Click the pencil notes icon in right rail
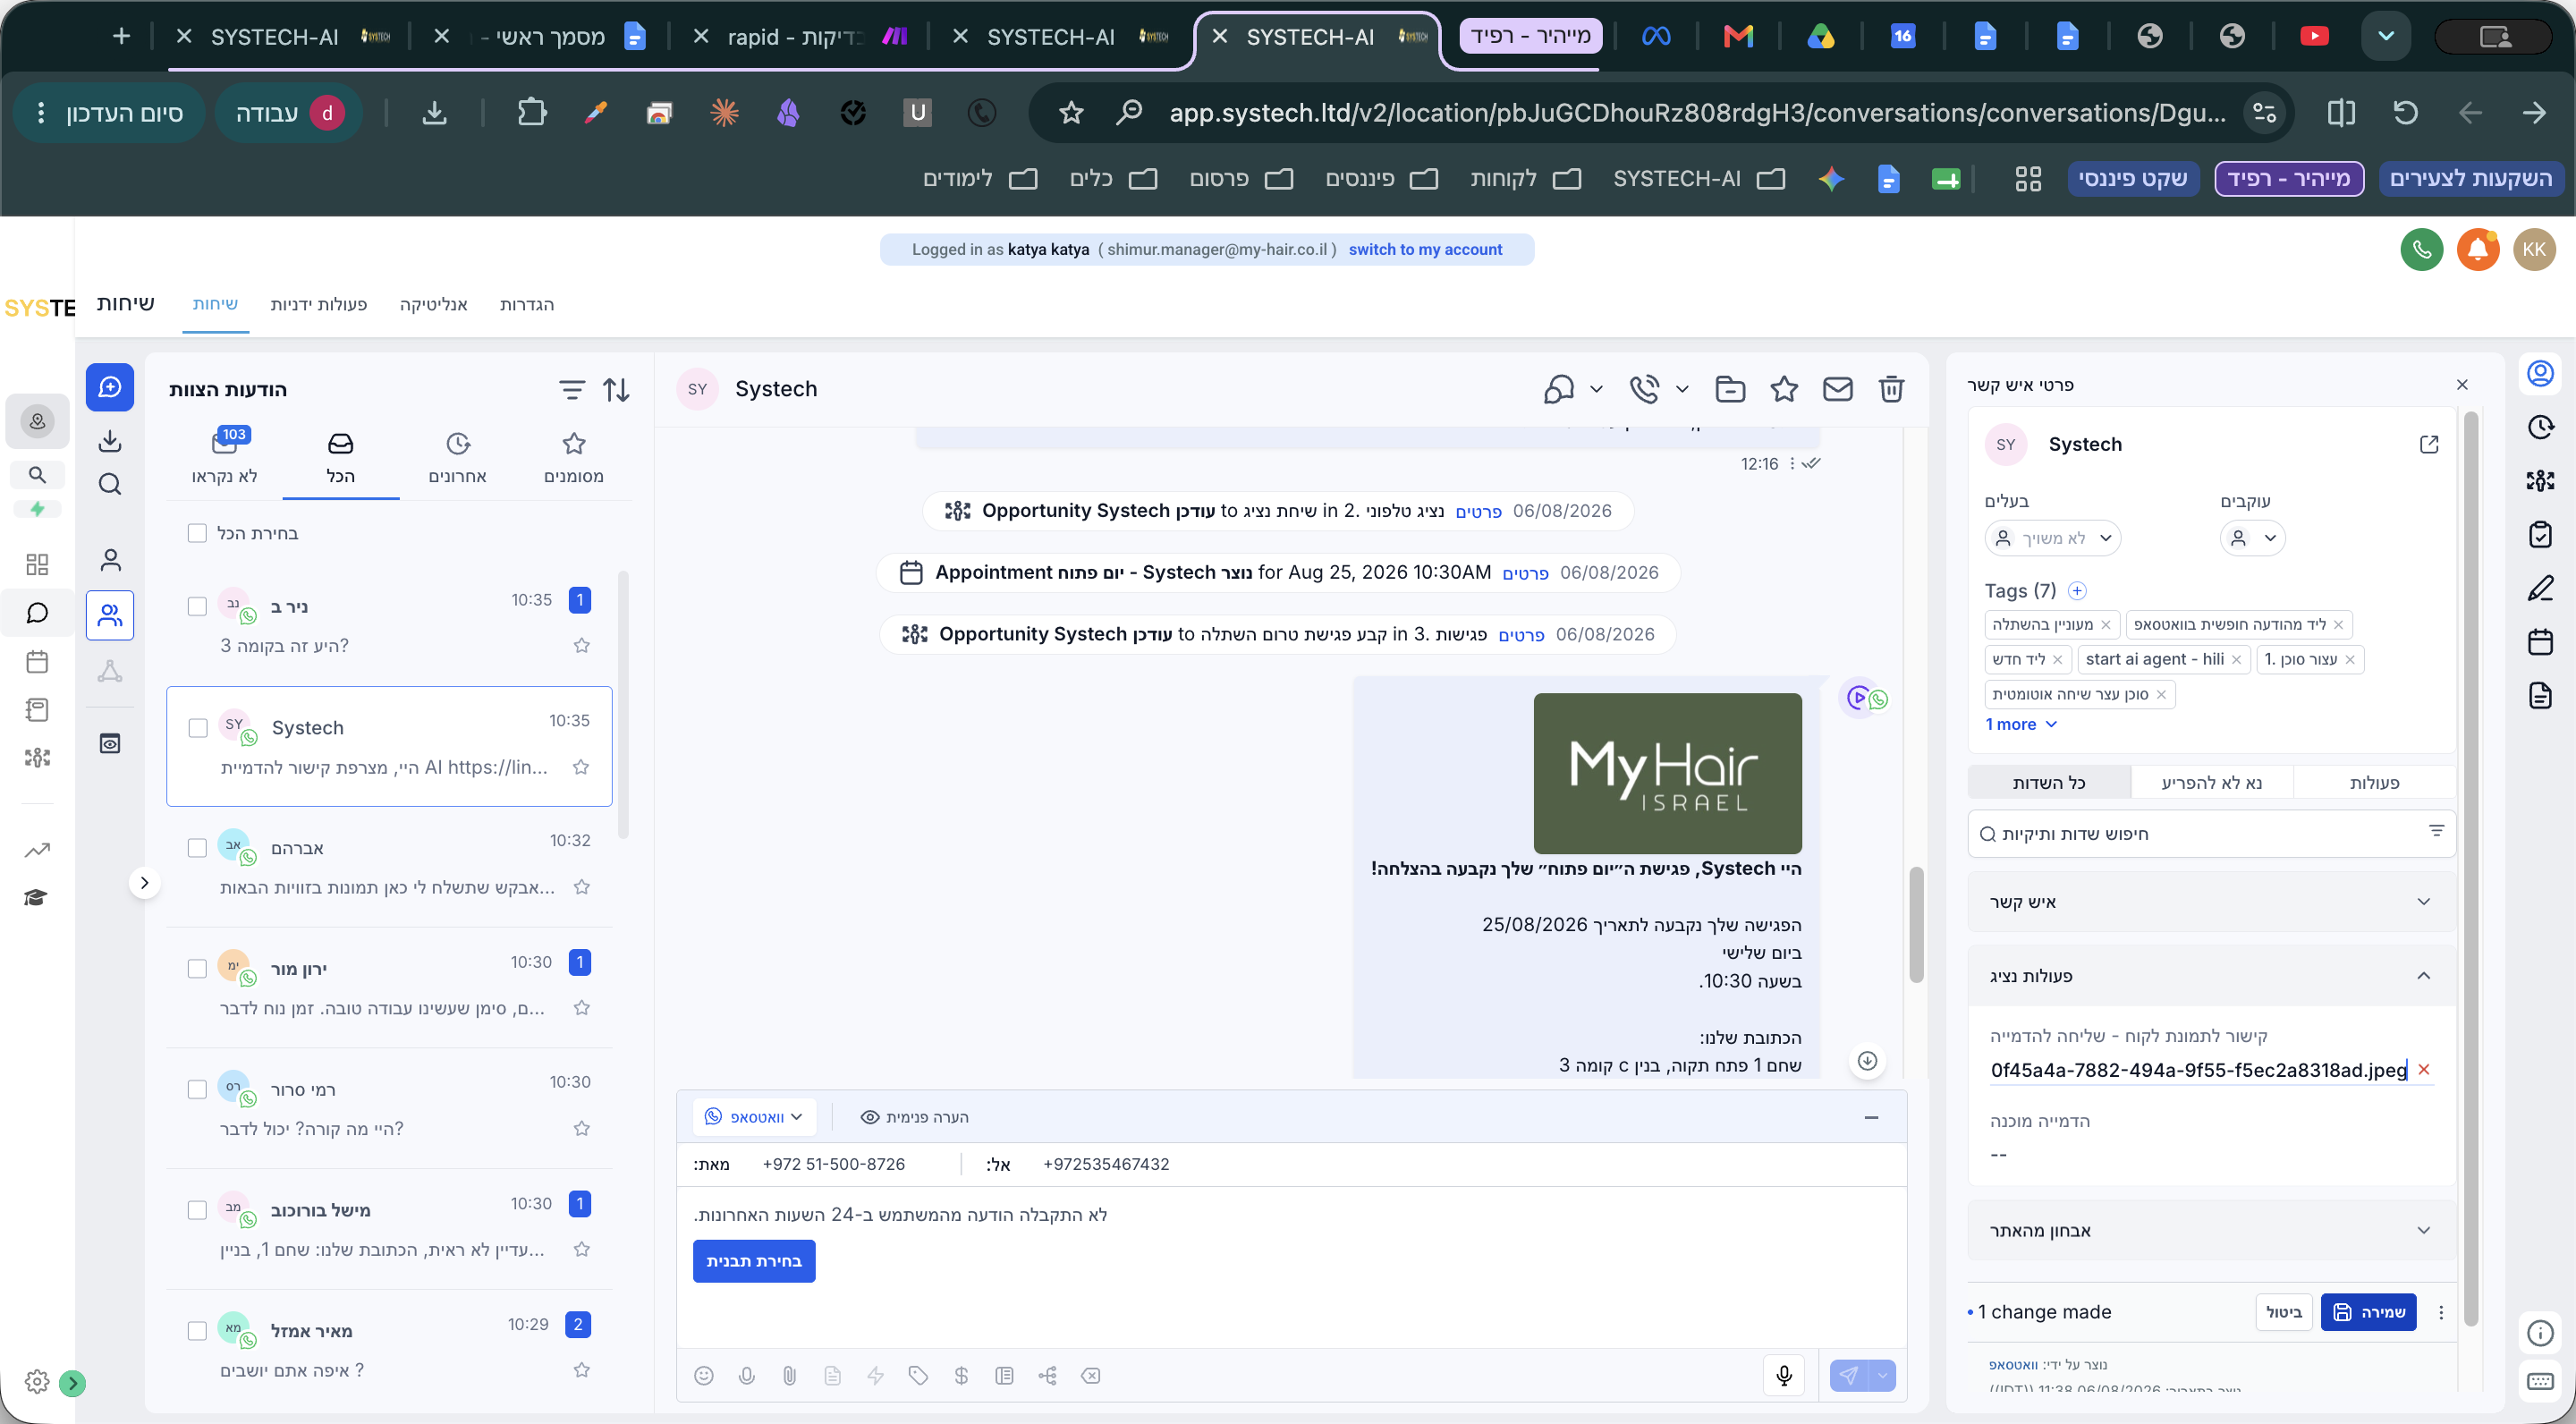2576x1424 pixels. coord(2540,588)
